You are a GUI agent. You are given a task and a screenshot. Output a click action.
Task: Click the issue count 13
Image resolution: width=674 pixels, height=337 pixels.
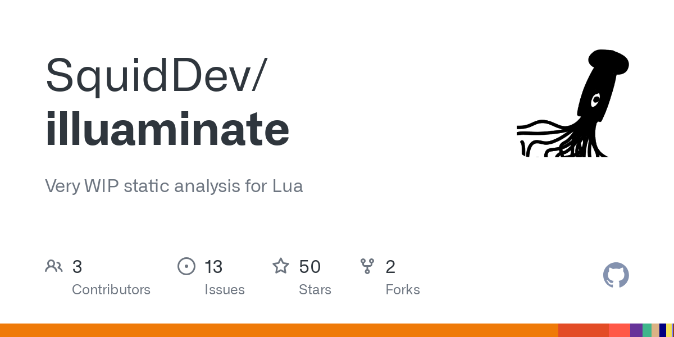point(213,267)
